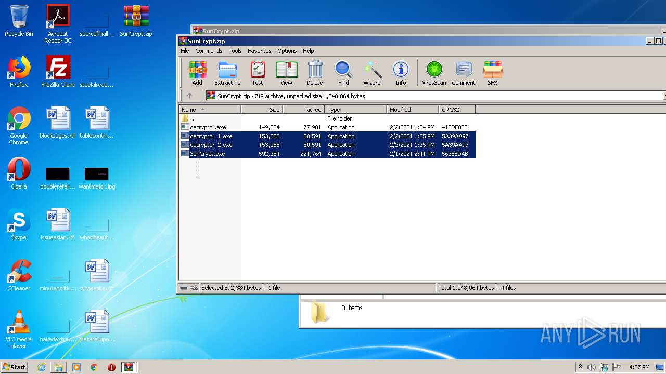Open blockpages.rtf desktop file
The width and height of the screenshot is (666, 374).
[58, 123]
